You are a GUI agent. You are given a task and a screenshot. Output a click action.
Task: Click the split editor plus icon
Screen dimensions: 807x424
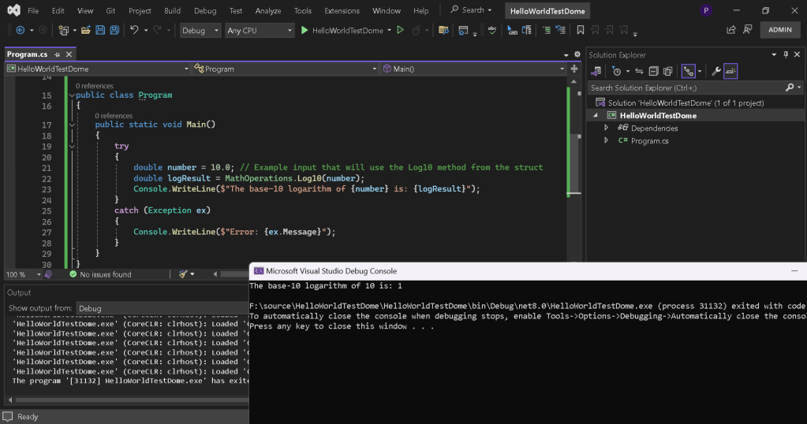click(574, 69)
